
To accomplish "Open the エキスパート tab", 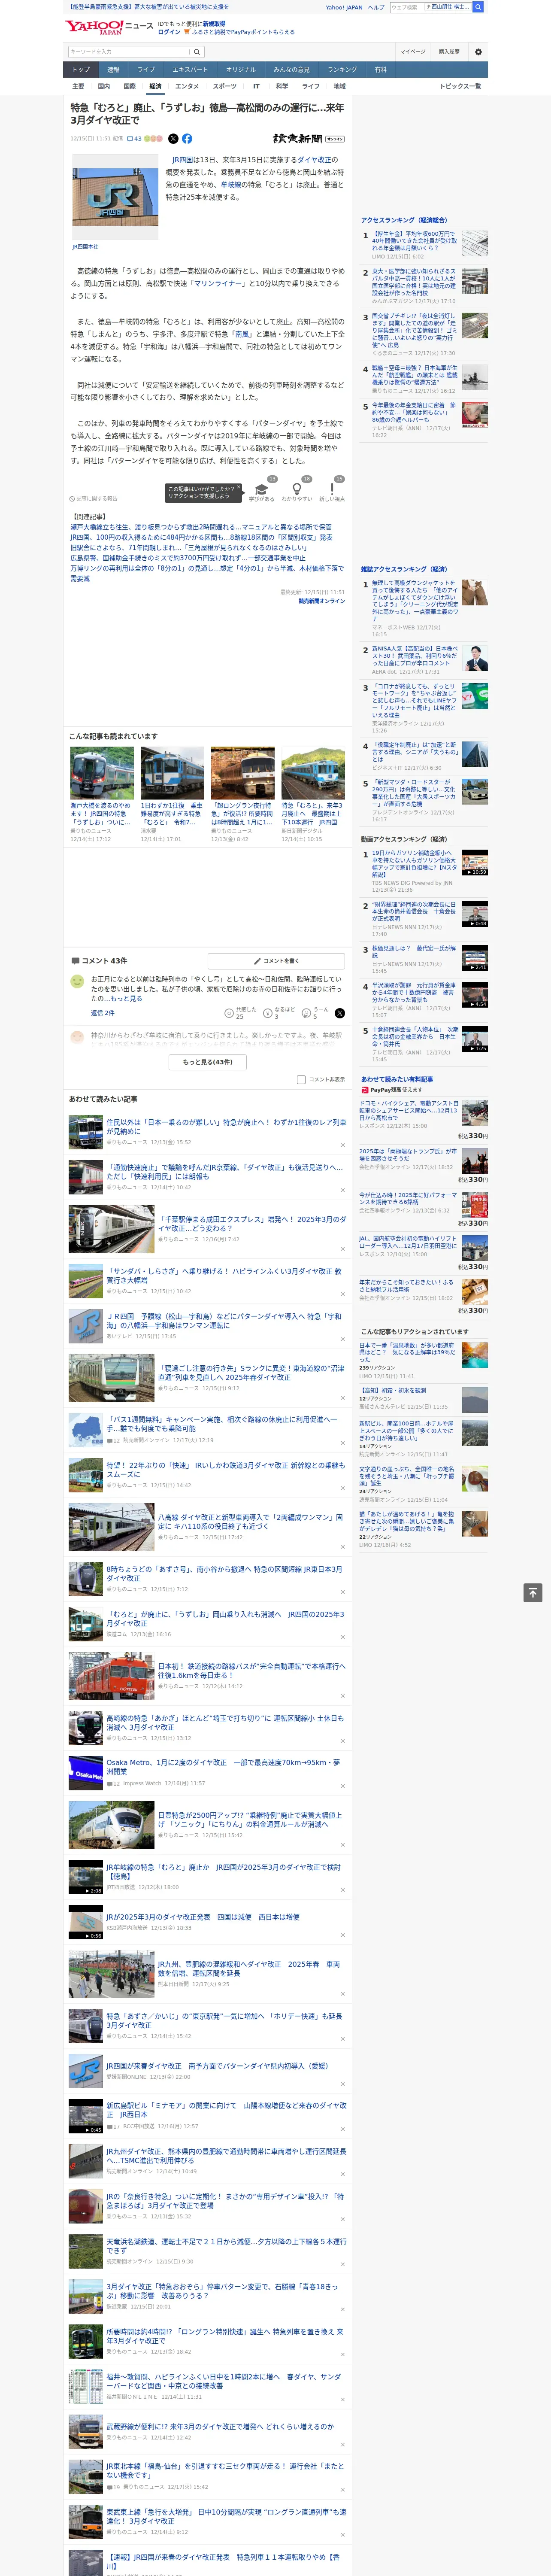I will coord(190,70).
